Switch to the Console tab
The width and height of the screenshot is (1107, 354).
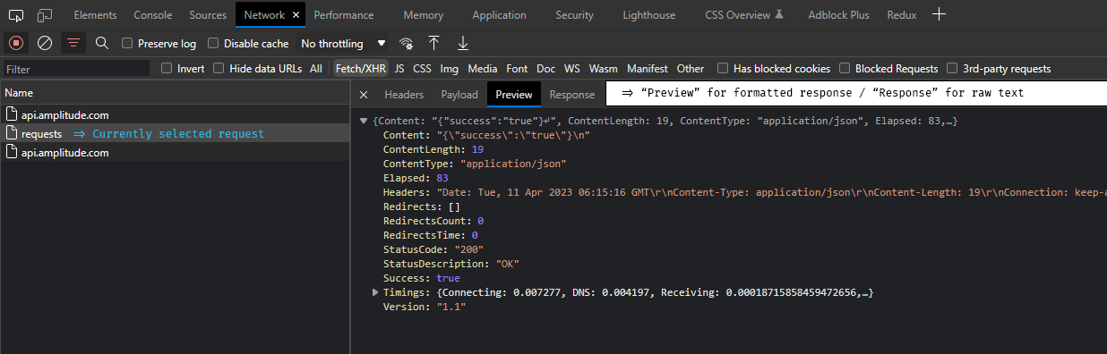click(153, 15)
